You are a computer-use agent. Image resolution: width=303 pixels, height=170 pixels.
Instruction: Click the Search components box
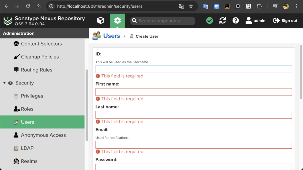pyautogui.click(x=163, y=21)
